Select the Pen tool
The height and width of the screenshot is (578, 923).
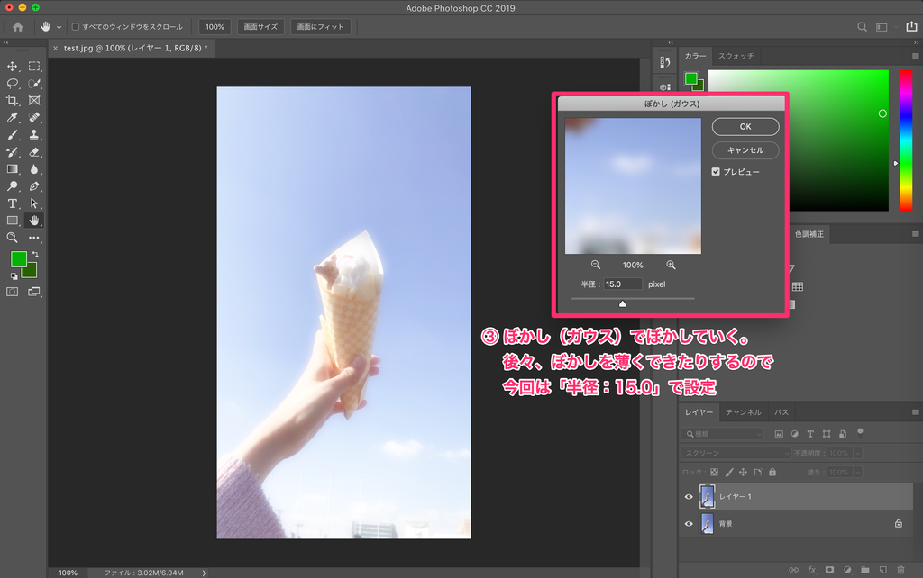point(34,186)
